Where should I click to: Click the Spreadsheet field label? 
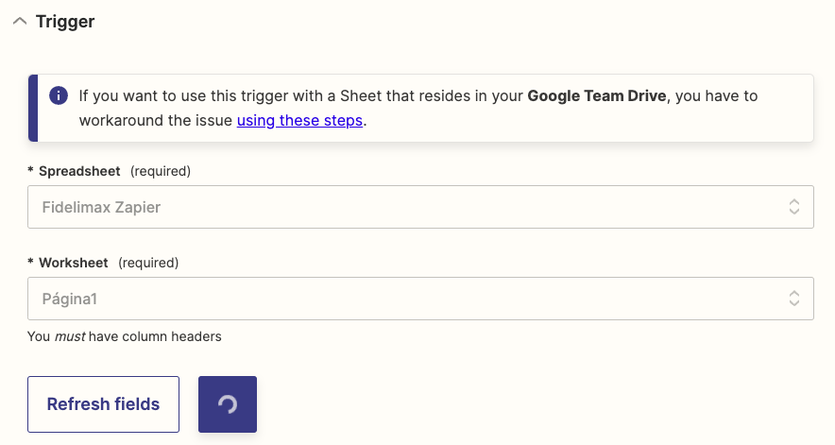coord(79,171)
